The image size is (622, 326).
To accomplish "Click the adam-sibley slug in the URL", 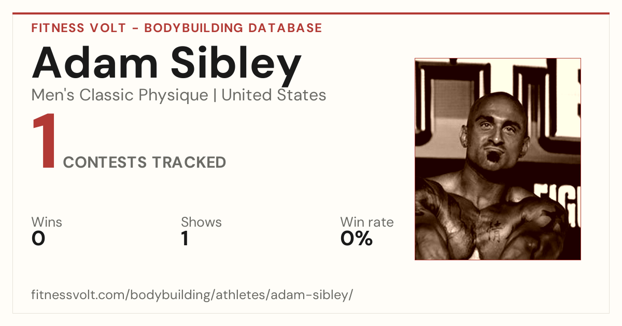I will click(310, 295).
